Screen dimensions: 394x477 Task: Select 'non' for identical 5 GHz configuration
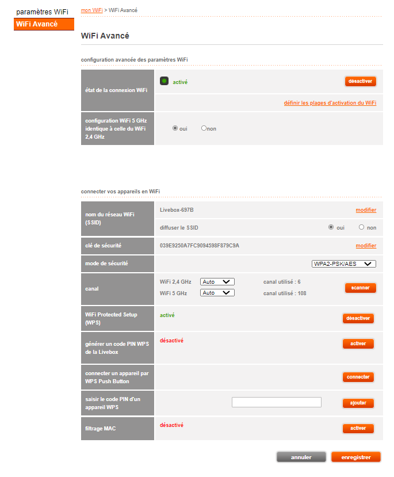point(204,128)
